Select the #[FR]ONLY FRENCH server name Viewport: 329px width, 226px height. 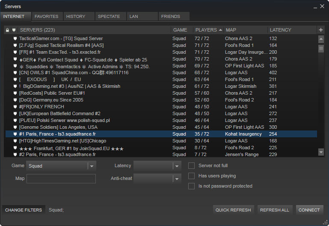tap(41, 107)
